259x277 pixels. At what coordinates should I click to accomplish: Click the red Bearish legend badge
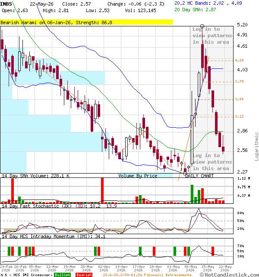[x=84, y=275]
